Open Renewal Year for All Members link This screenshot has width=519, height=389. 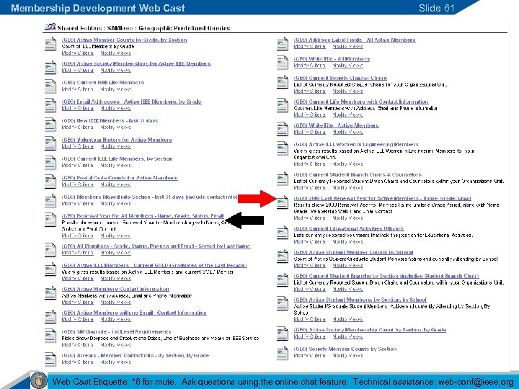[143, 216]
